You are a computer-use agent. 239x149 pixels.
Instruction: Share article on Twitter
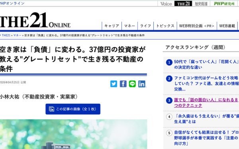tap(114, 84)
